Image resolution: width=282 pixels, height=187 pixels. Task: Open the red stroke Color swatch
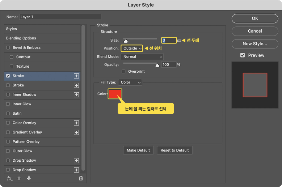pyautogui.click(x=115, y=94)
